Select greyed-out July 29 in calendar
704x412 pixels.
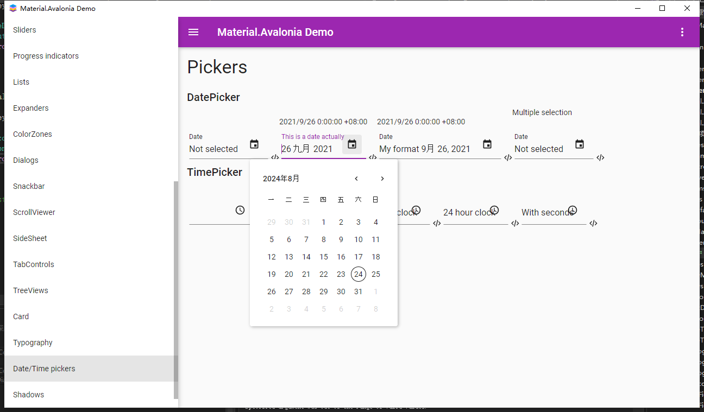[x=272, y=222]
